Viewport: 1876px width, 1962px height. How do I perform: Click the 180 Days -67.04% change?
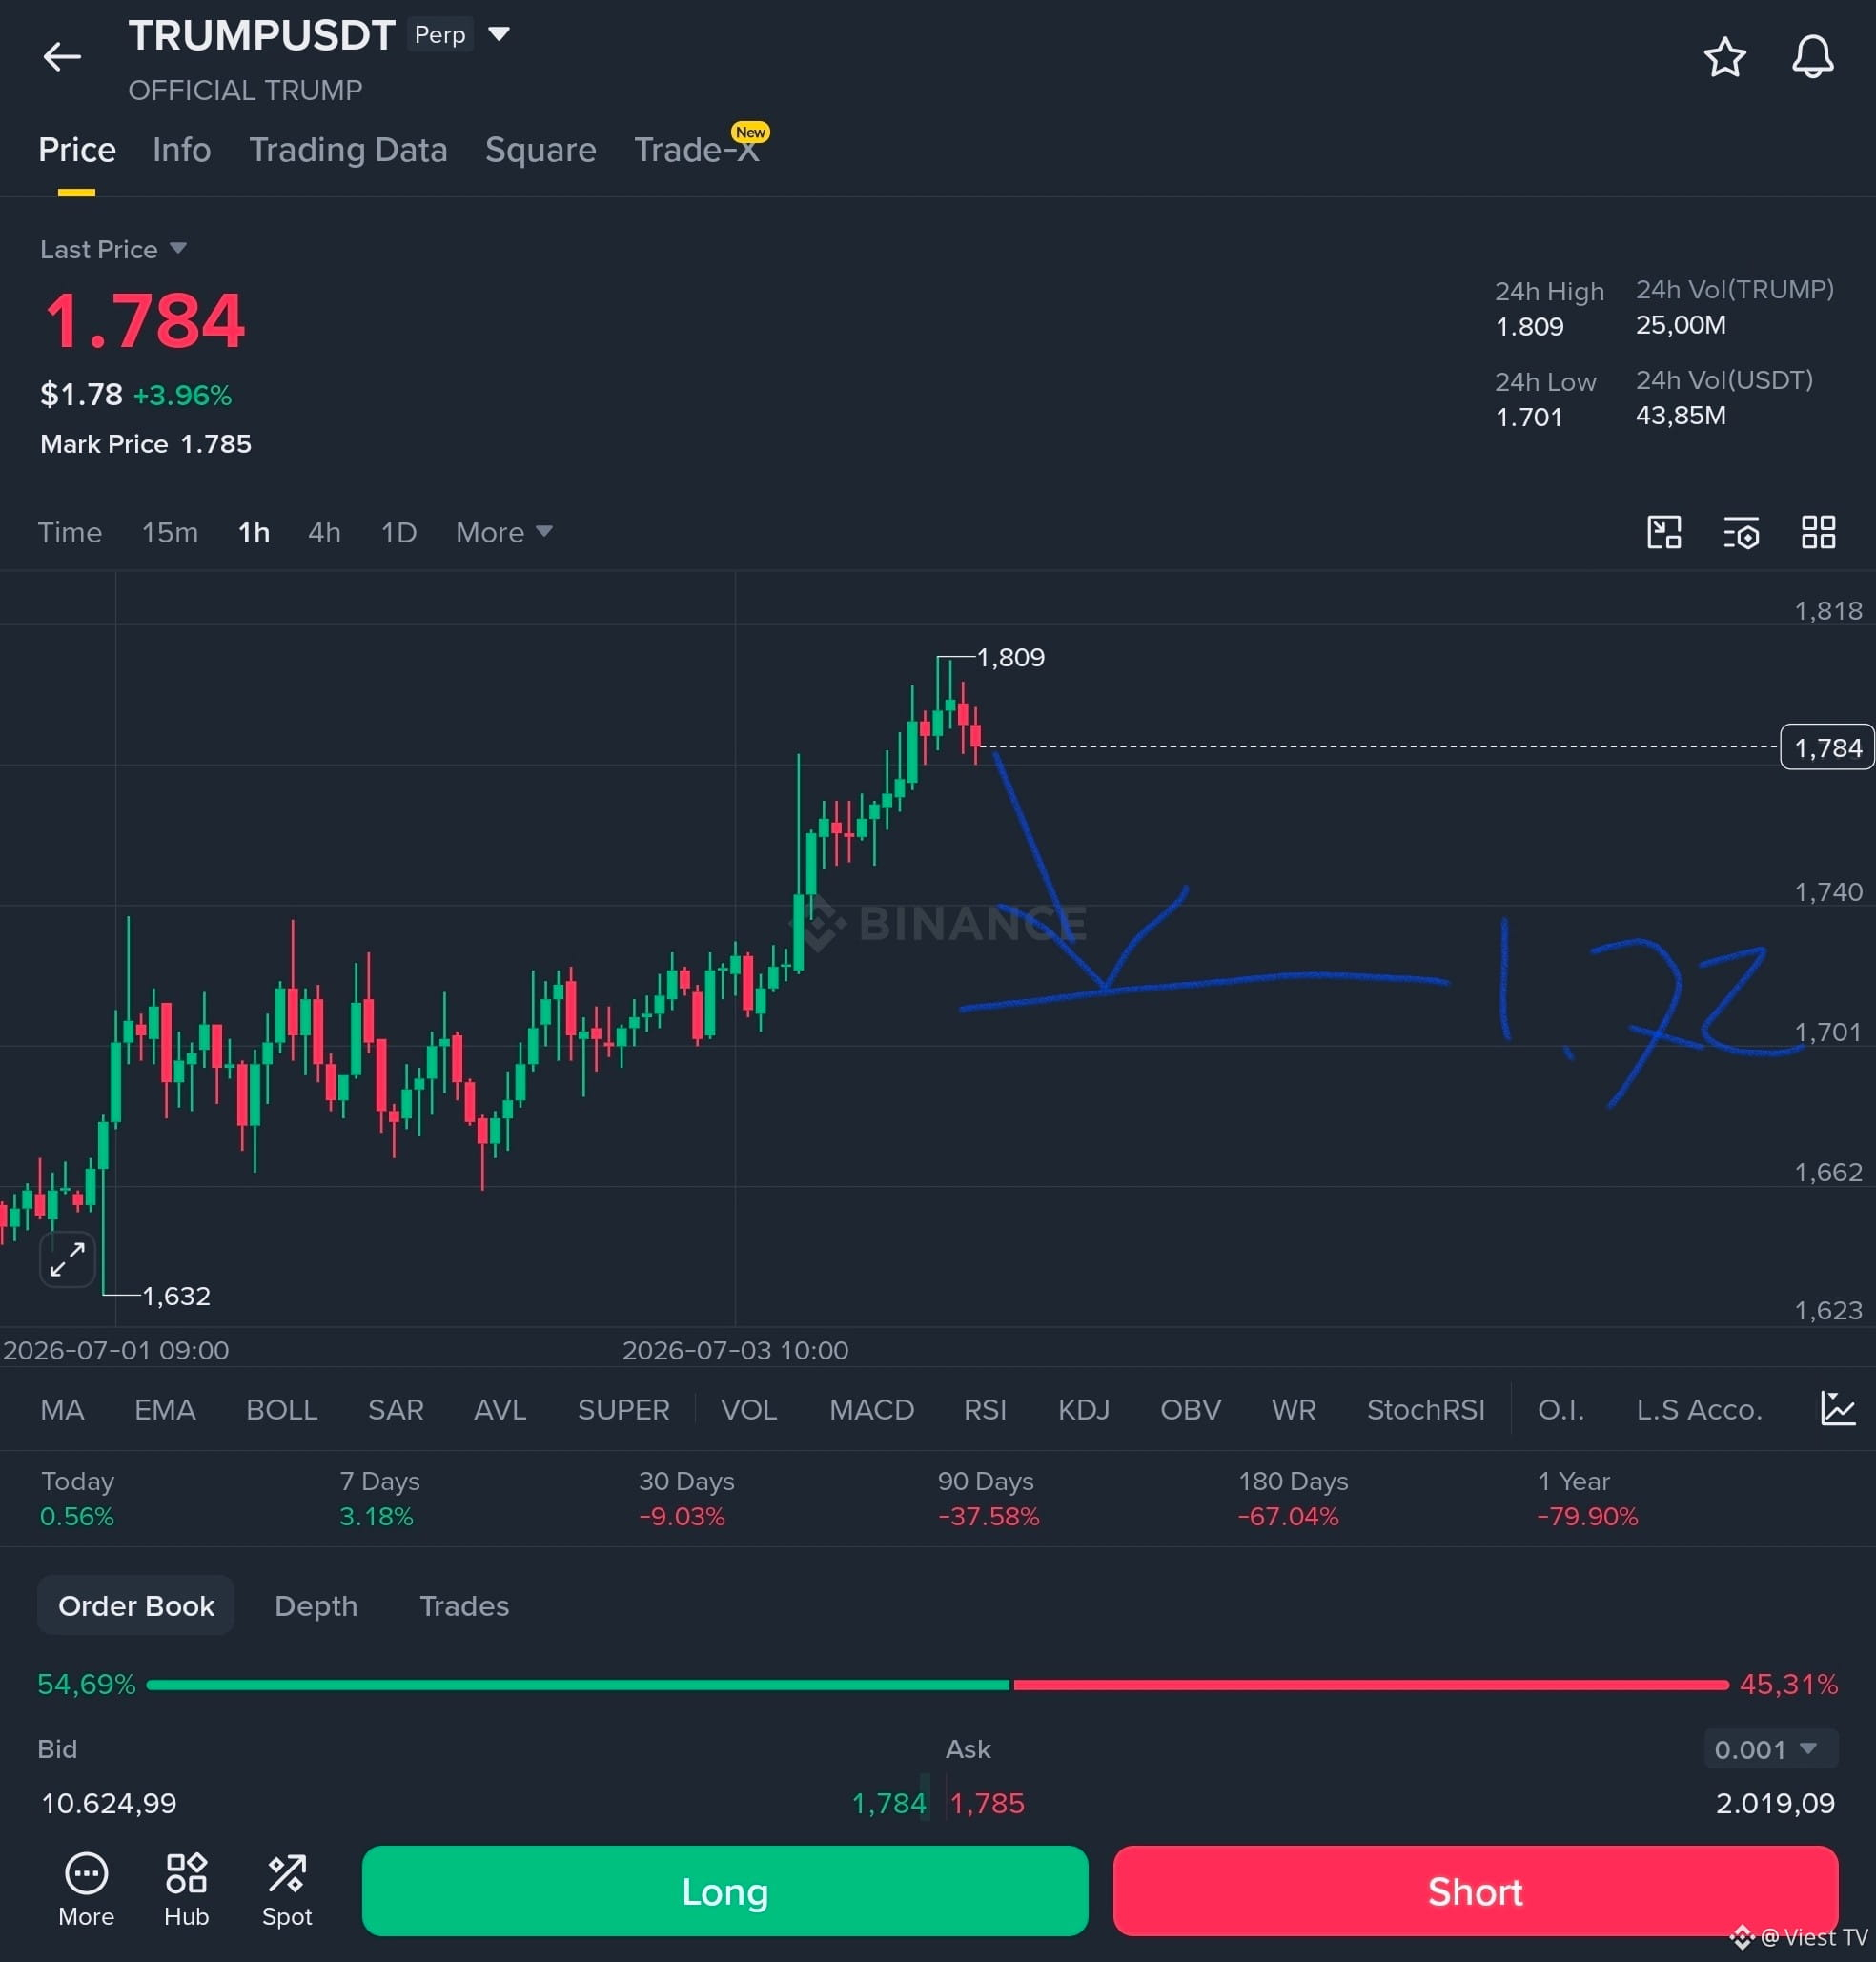point(1293,1498)
